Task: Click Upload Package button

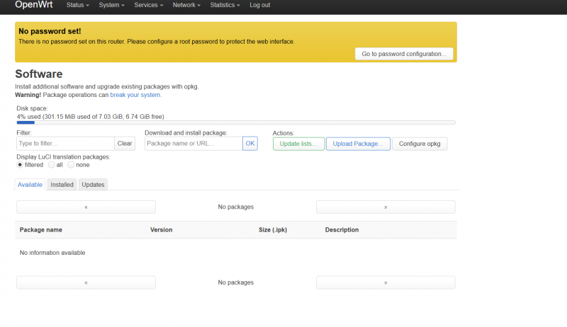Action: [358, 144]
